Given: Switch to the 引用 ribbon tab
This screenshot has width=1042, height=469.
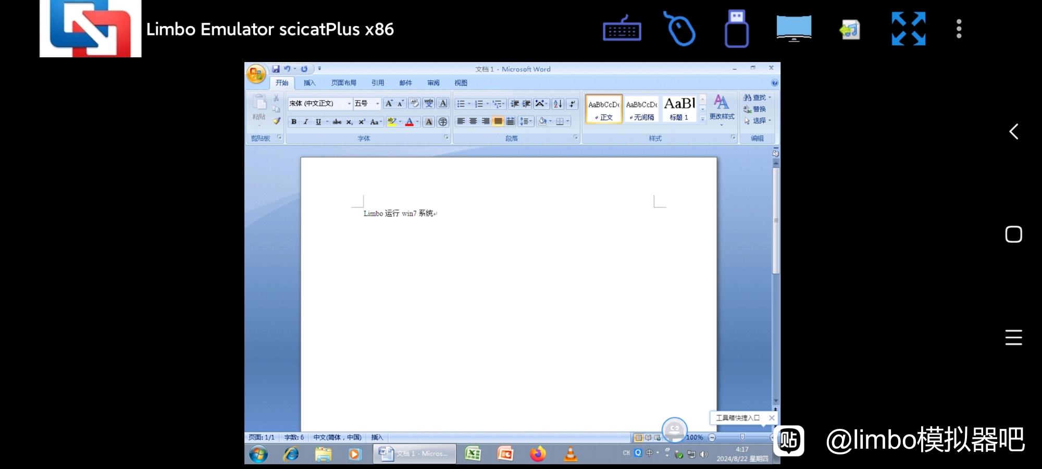Looking at the screenshot, I should click(x=378, y=83).
